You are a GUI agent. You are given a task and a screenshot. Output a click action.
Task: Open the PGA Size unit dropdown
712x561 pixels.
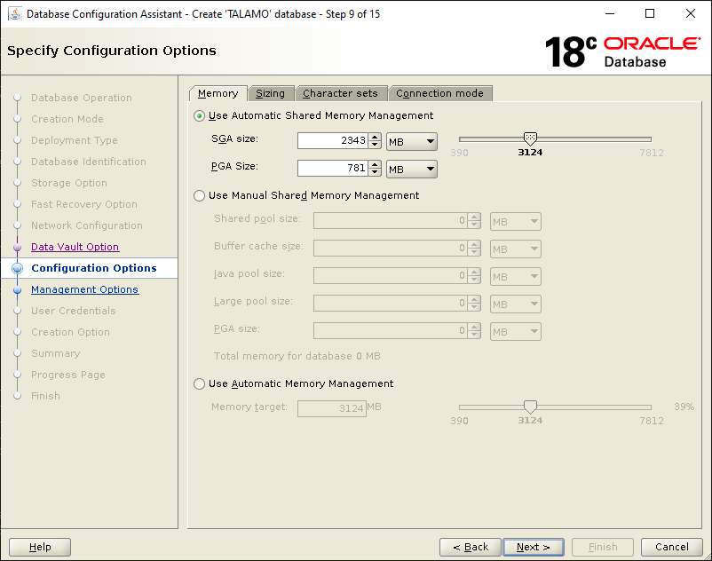[x=412, y=170]
